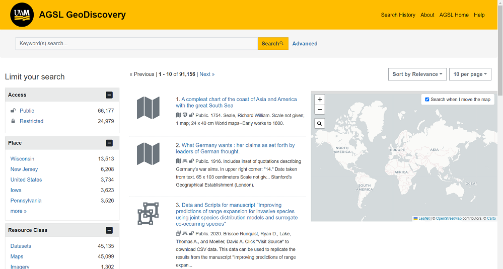Go to AGSL Home
Screen dimensions: 503x269
(x=454, y=15)
